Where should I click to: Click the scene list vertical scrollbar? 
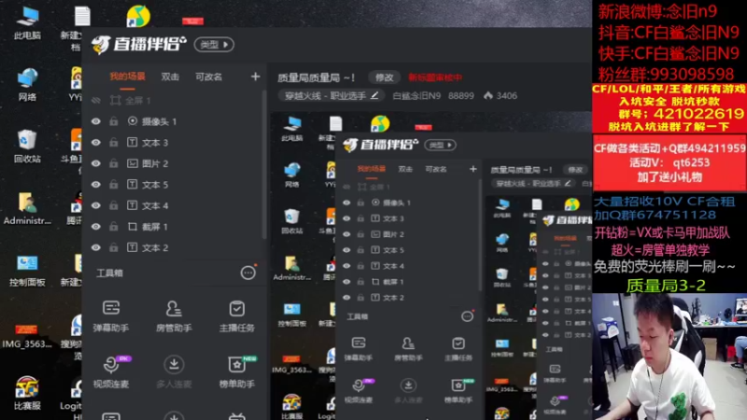point(264,164)
